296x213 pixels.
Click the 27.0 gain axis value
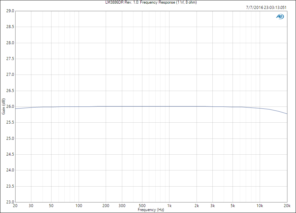[10, 75]
